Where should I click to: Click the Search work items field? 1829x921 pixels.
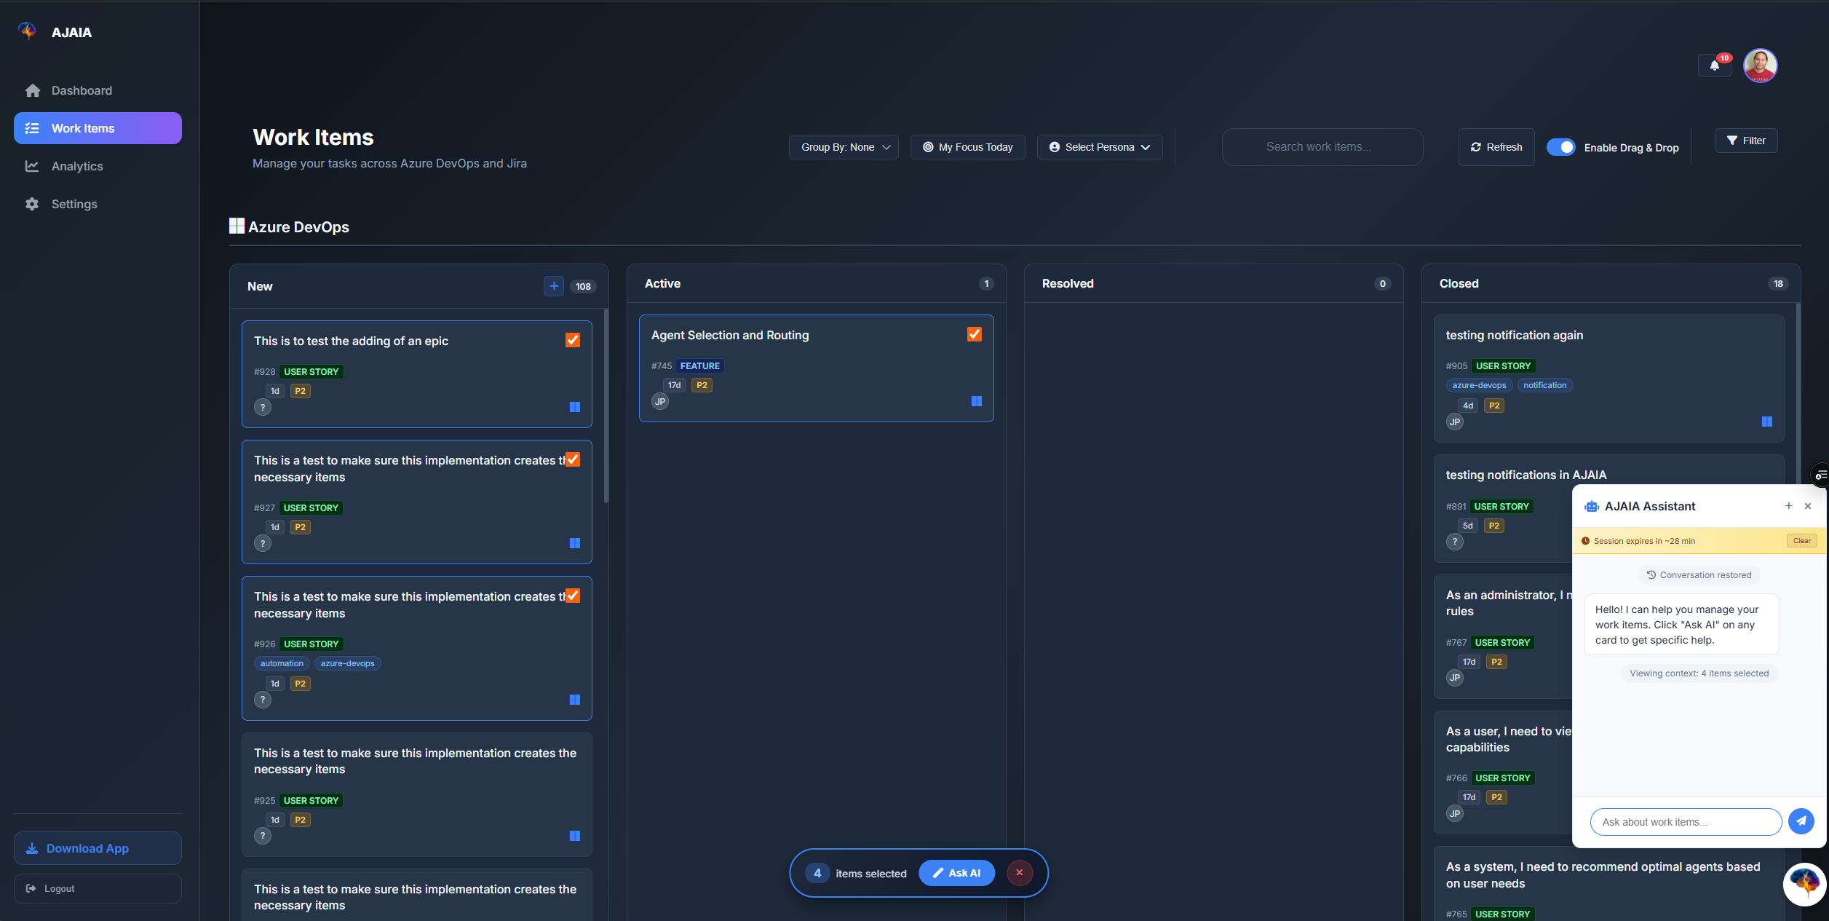click(1322, 147)
